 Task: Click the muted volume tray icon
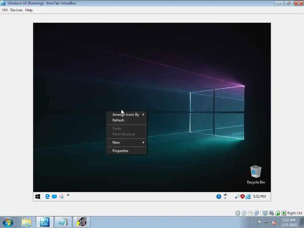tap(274, 222)
